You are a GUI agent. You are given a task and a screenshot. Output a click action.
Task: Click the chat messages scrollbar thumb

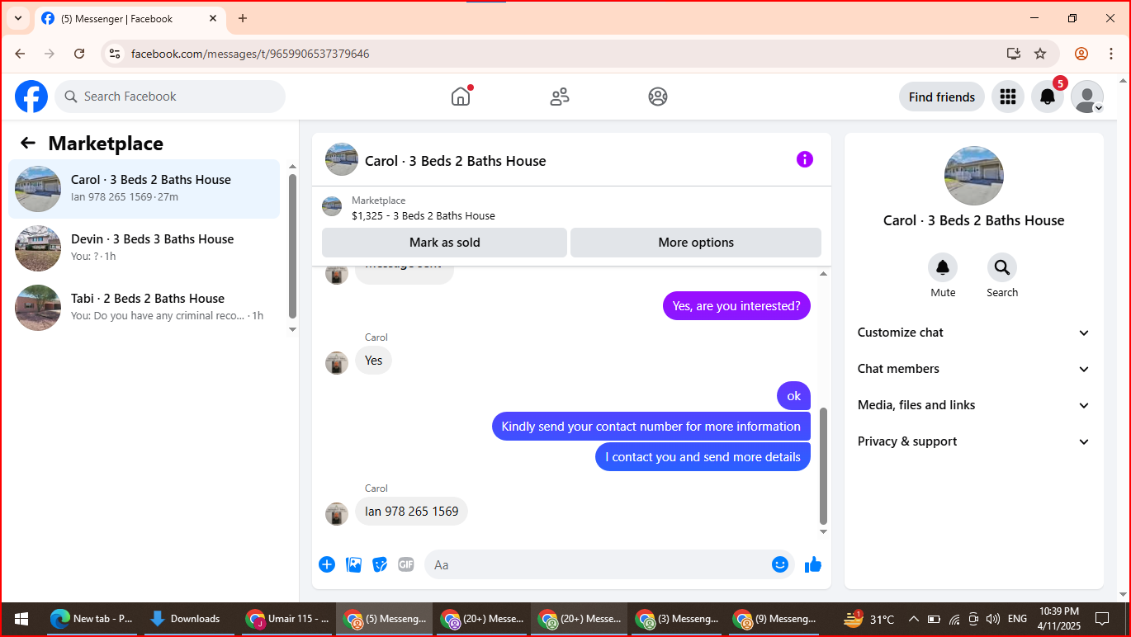823,466
